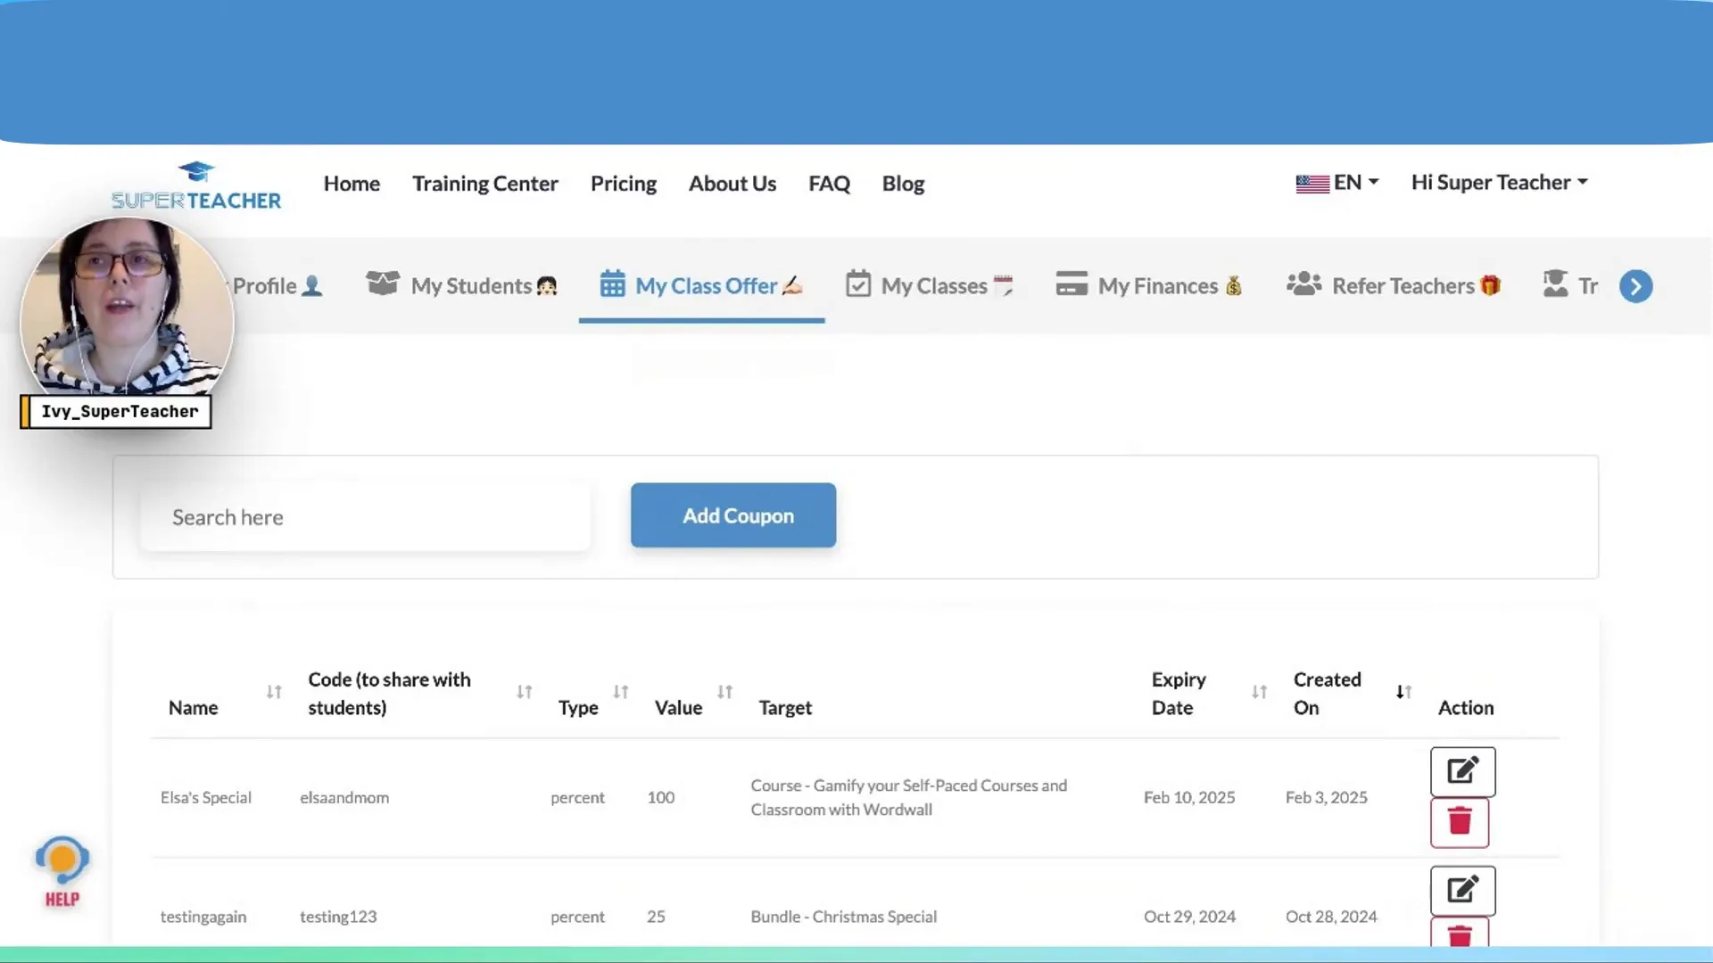
Task: Click the edit icon for Elsa's Special coupon
Action: 1462,771
